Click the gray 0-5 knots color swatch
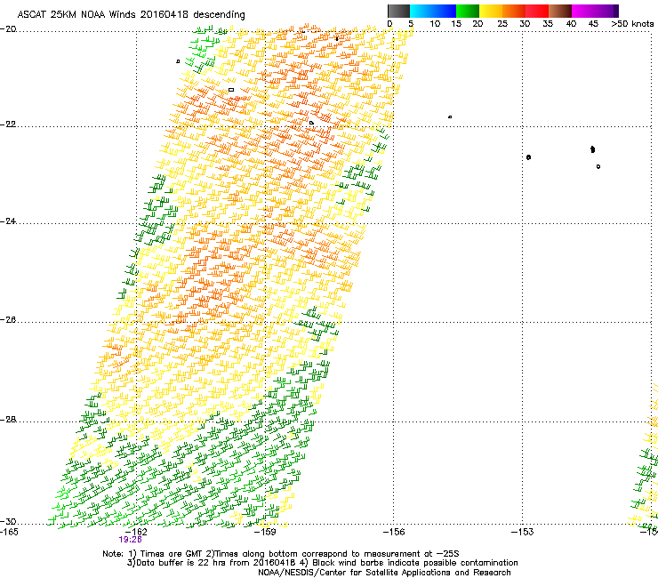Image resolution: width=658 pixels, height=578 pixels. (398, 11)
